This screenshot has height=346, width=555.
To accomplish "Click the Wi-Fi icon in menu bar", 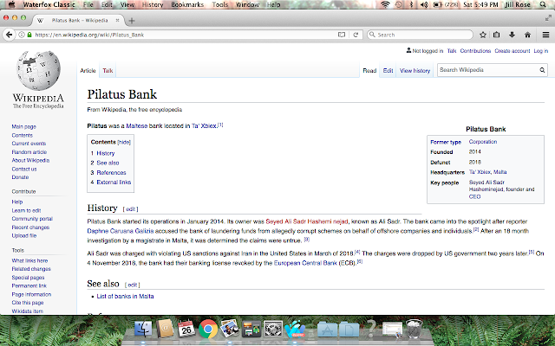I will point(385,4).
